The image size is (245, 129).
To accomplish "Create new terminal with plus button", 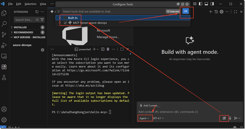I will point(94,49).
